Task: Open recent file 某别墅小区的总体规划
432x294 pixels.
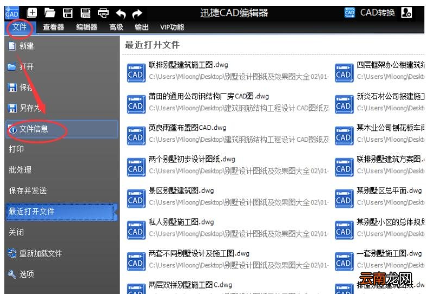Action: [x=390, y=222]
